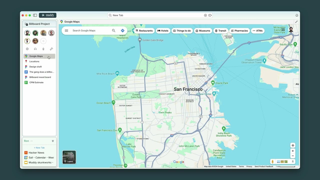
Task: Select the Google Maps sidebar tab
Action: 39,56
